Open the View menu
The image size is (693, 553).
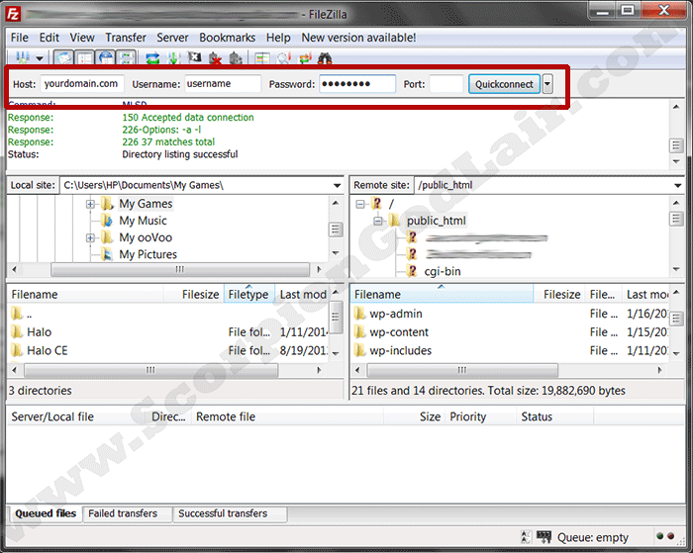tap(82, 38)
